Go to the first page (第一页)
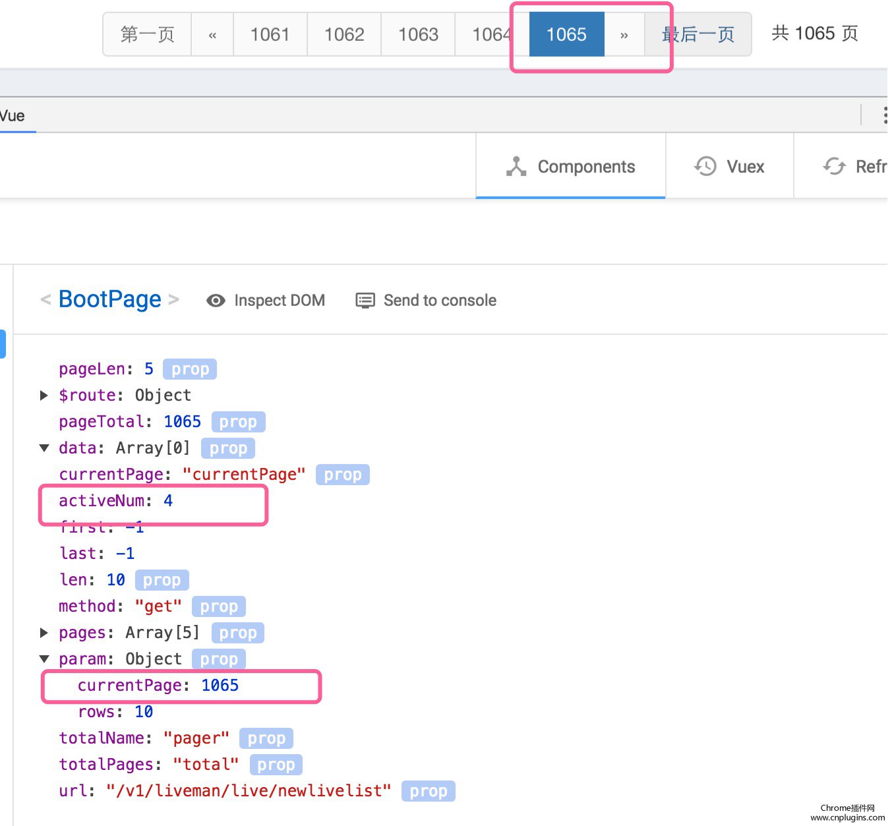Screen dimensions: 888x826 click(x=147, y=34)
